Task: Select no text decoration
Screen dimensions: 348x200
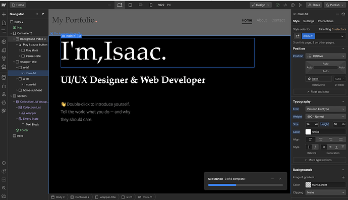Action: [324, 147]
